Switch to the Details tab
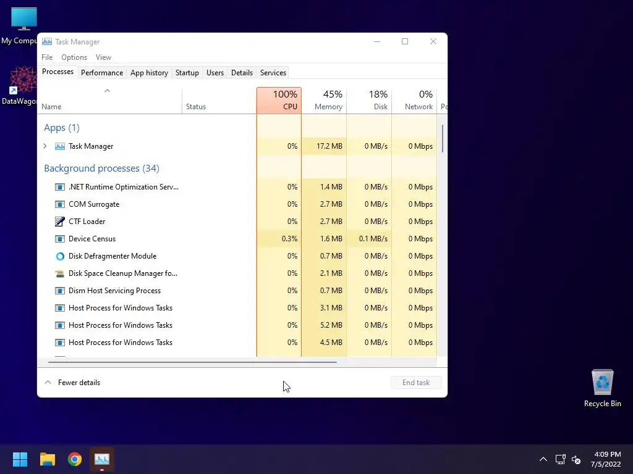This screenshot has width=633, height=474. point(242,73)
